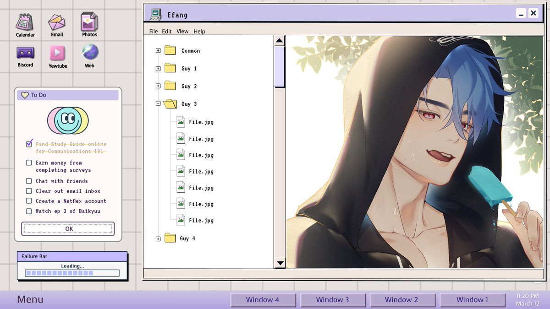The height and width of the screenshot is (309, 550).
Task: Collapse the Guy 3 folder
Action: (158, 103)
